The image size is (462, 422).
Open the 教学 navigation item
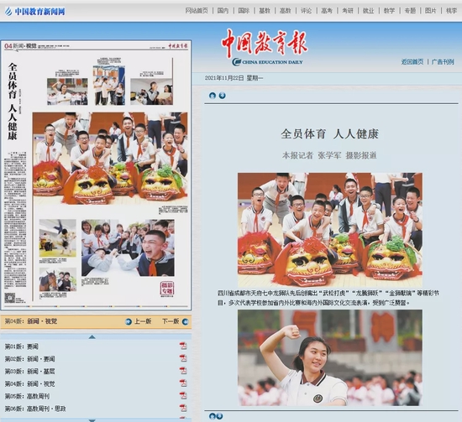tap(389, 11)
